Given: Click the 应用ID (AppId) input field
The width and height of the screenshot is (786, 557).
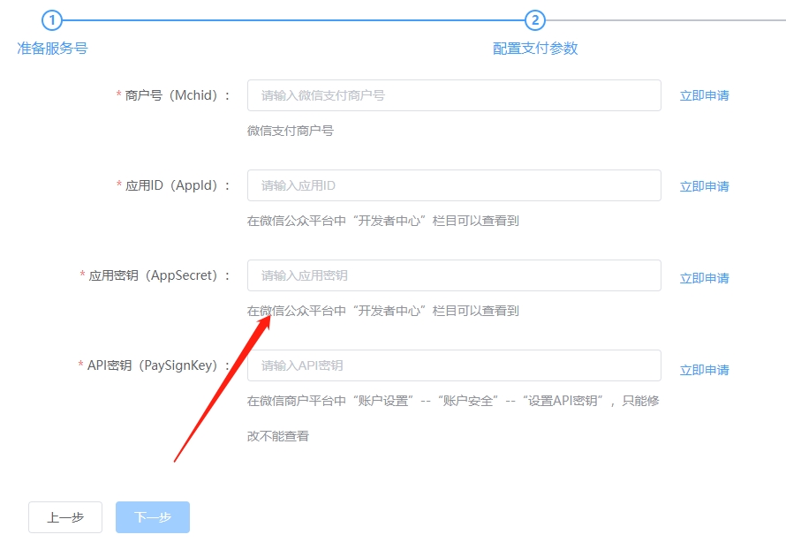Looking at the screenshot, I should tap(454, 185).
